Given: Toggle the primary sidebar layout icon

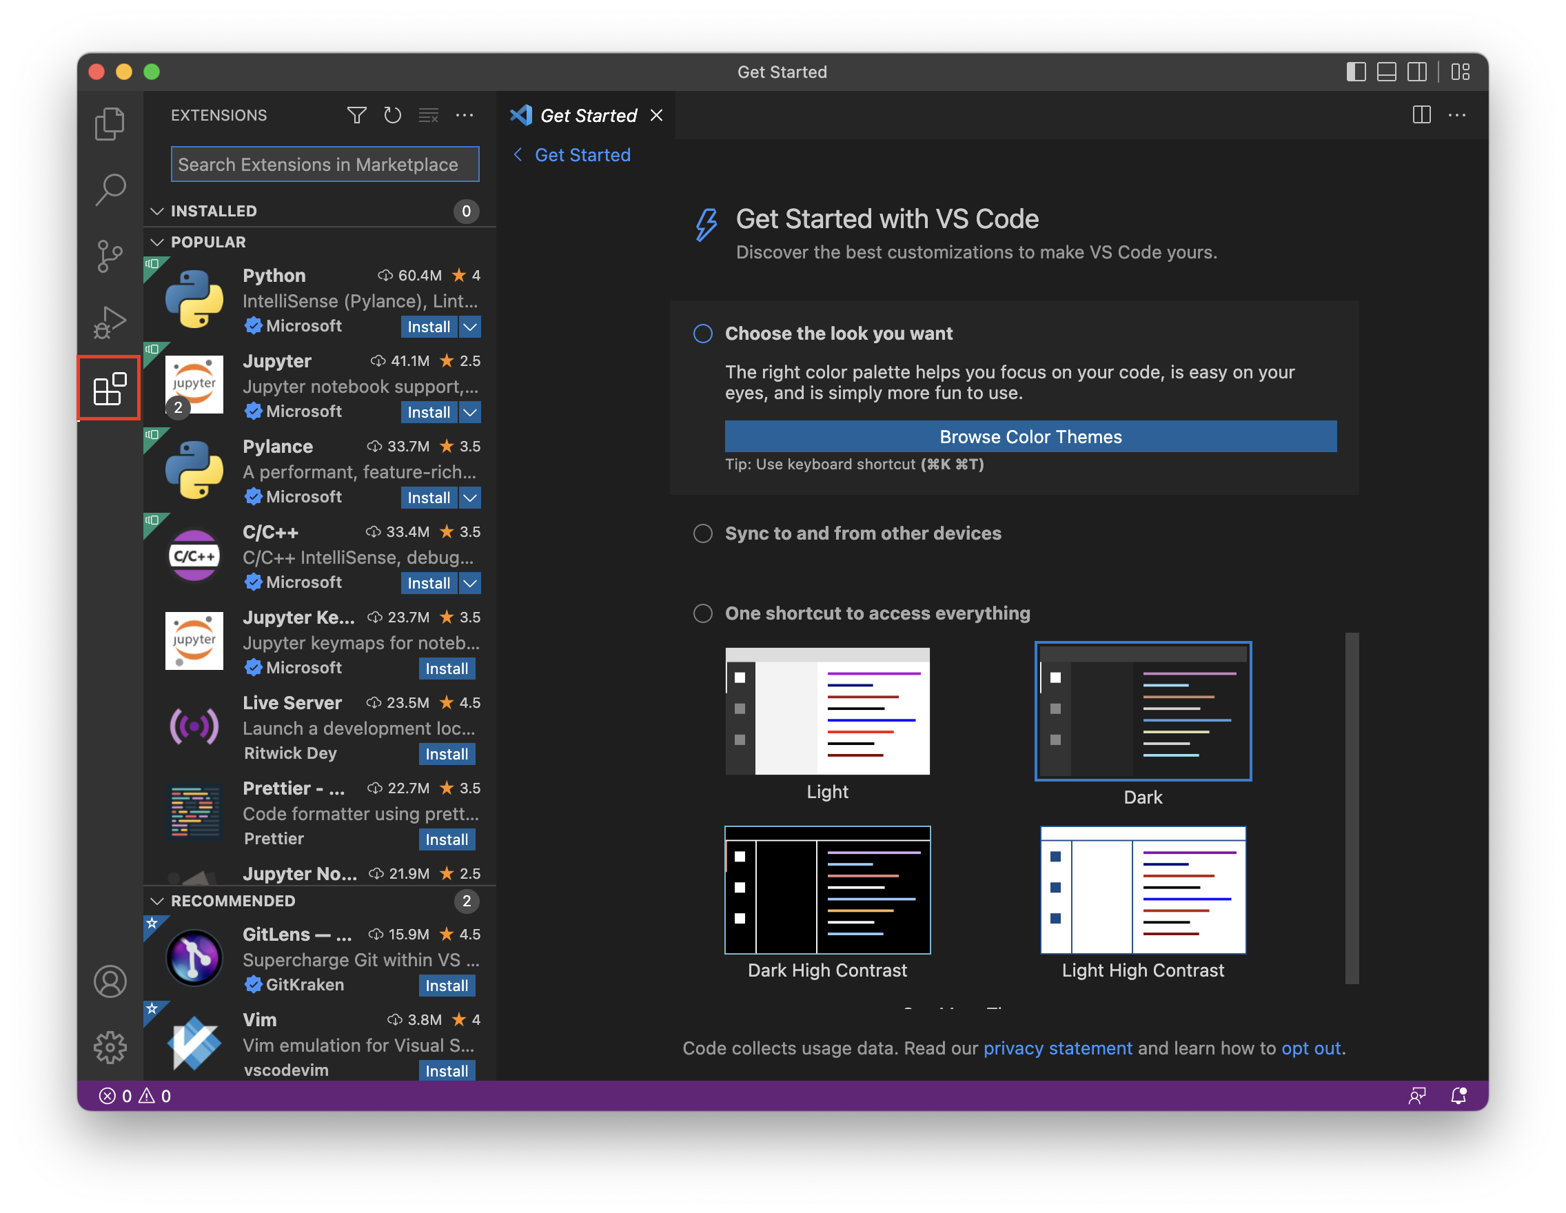Looking at the screenshot, I should click(x=1355, y=72).
